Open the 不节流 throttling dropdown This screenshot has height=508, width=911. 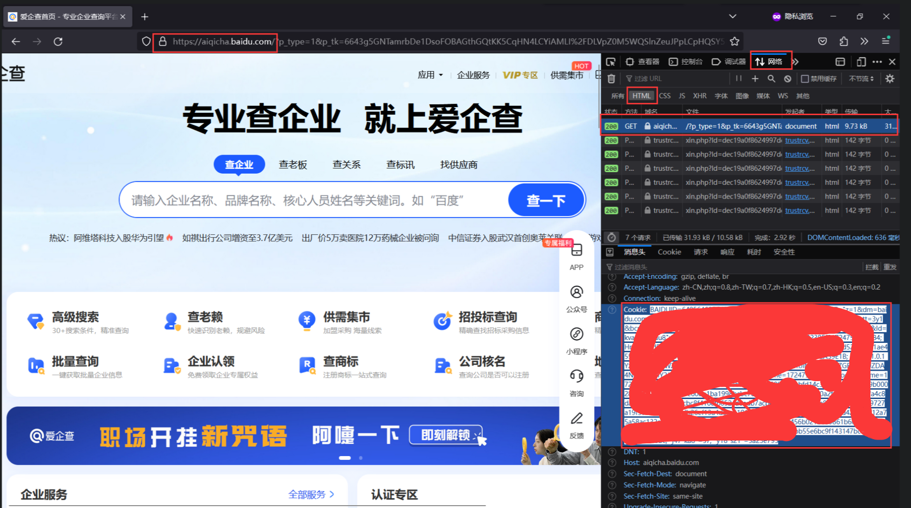[861, 78]
